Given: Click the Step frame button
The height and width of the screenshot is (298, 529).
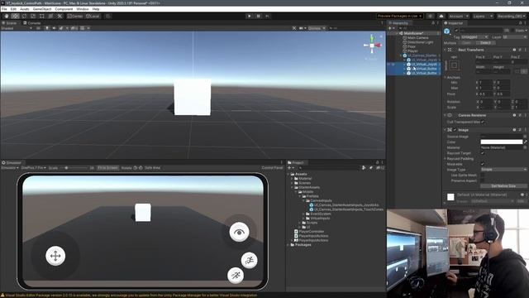Looking at the screenshot, I should 267,16.
